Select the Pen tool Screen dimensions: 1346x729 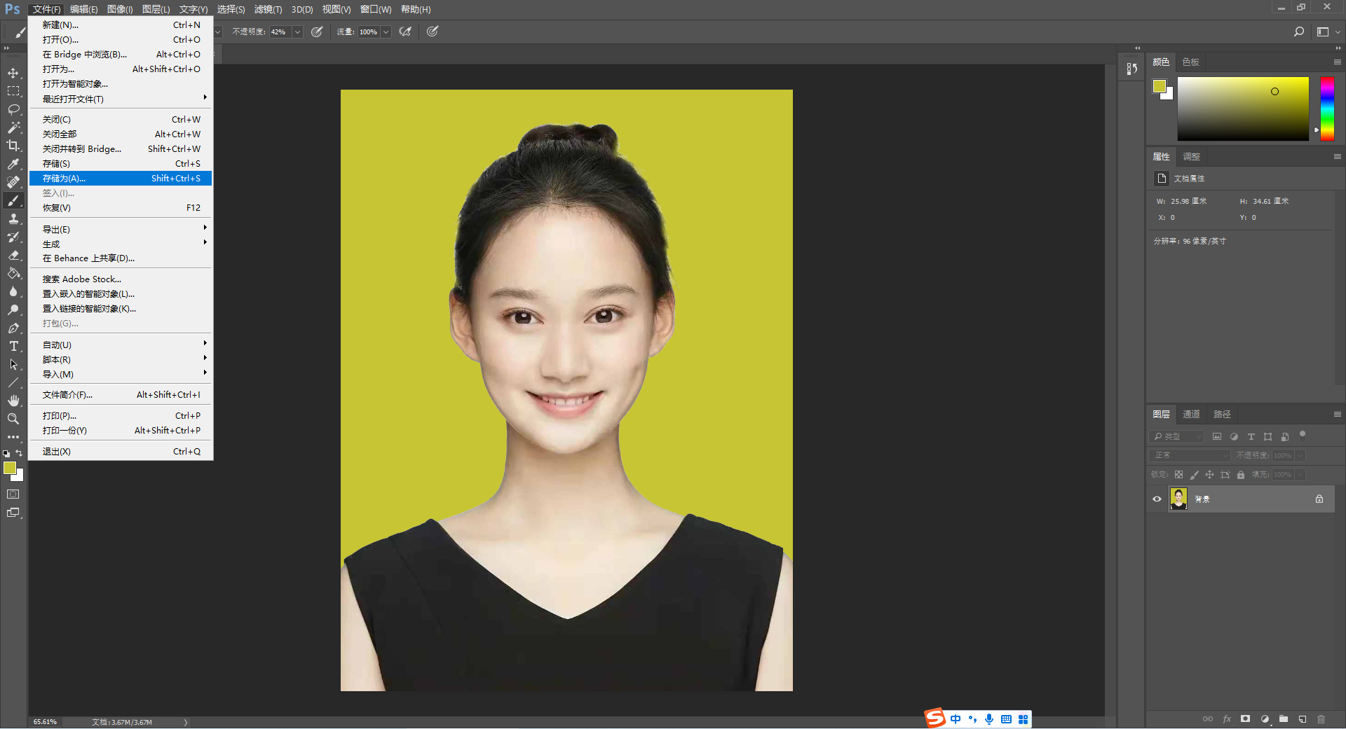[x=13, y=328]
